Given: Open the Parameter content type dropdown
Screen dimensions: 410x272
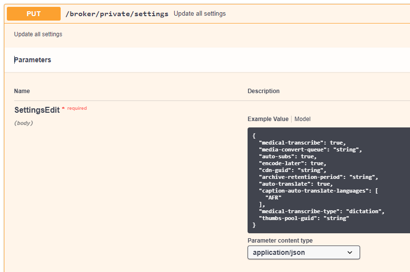Looking at the screenshot, I should 303,252.
